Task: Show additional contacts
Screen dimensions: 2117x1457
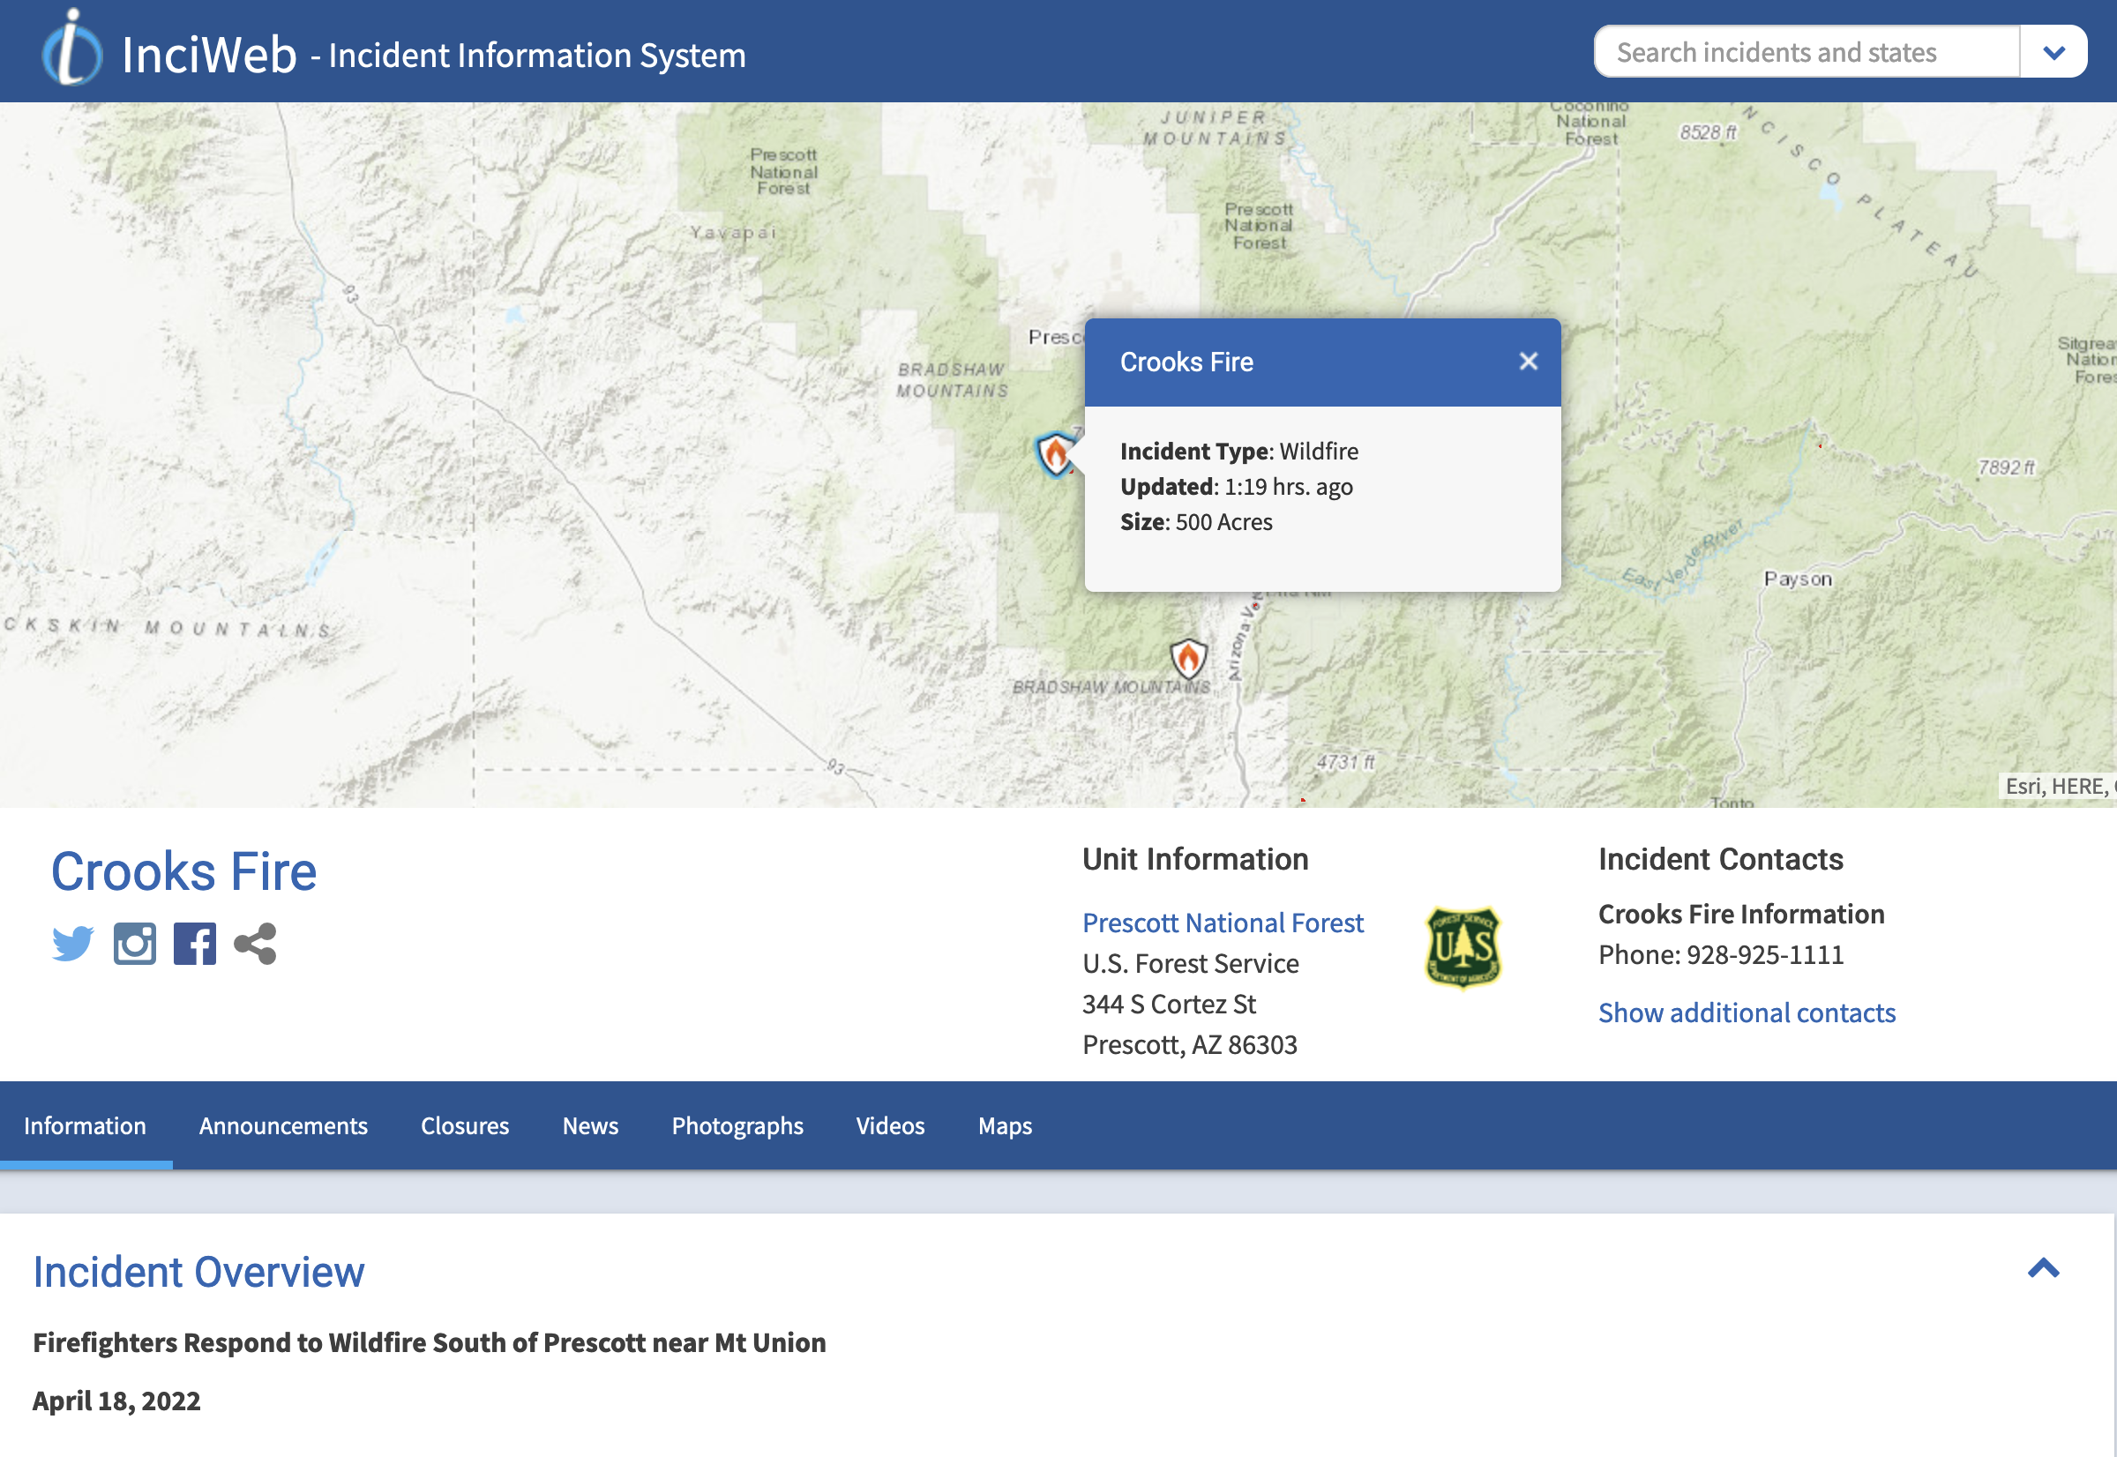Action: [1747, 1012]
